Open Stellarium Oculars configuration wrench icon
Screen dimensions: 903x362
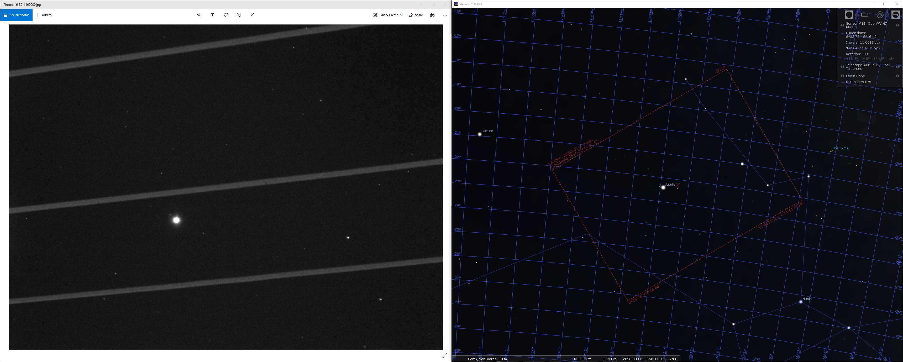pyautogui.click(x=896, y=15)
